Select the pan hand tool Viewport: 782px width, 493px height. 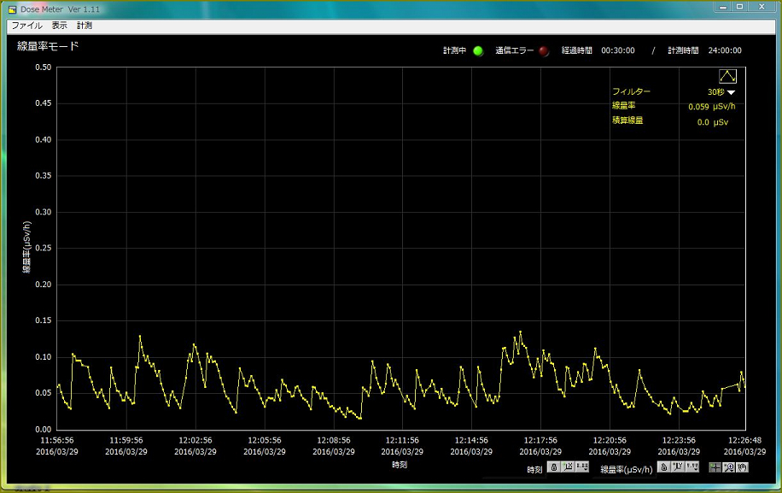click(x=743, y=467)
